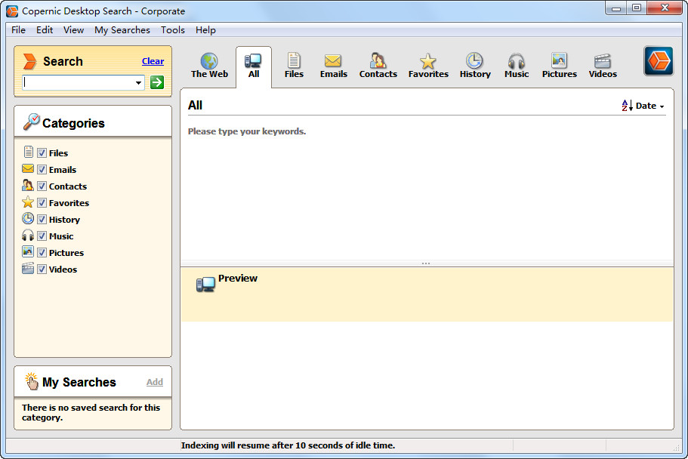Viewport: 688px width, 459px height.
Task: Expand the search box history dropdown arrow
Action: point(138,82)
